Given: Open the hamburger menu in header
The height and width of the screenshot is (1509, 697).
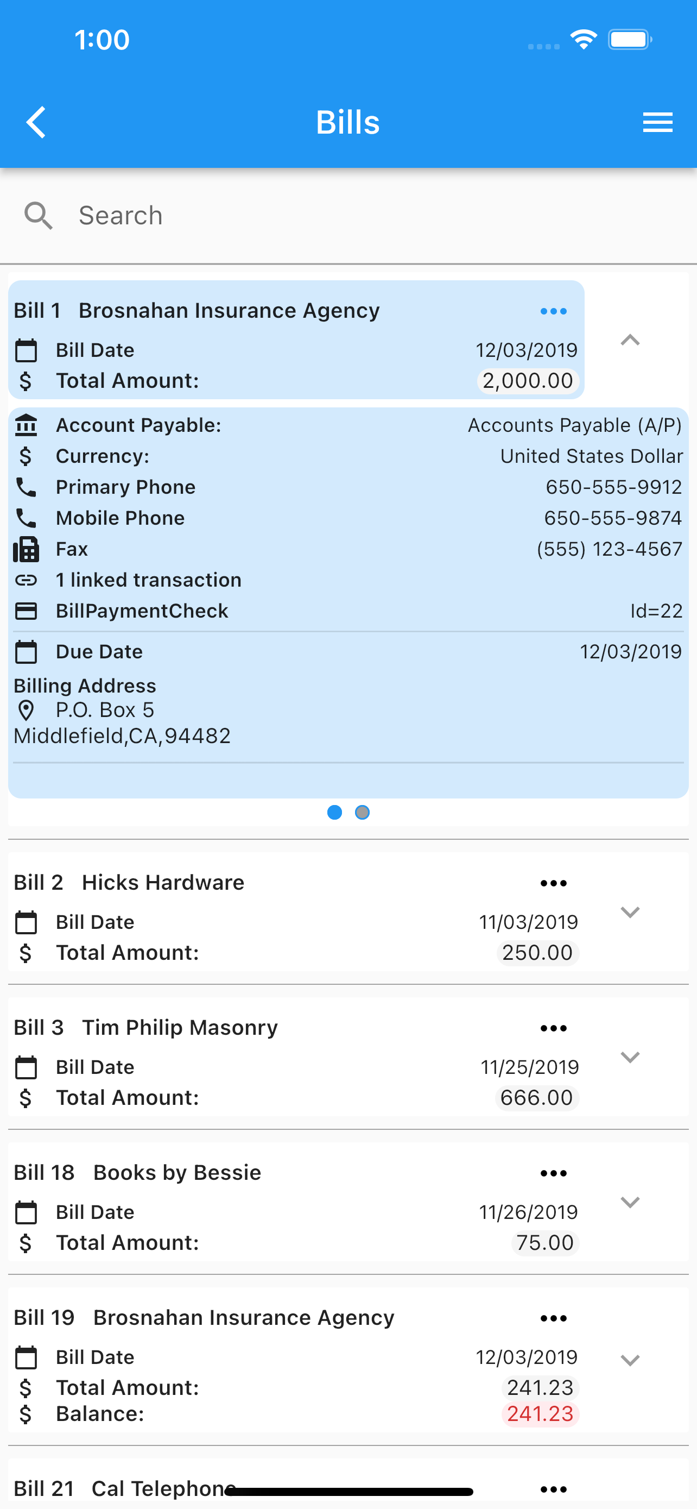Looking at the screenshot, I should [657, 122].
